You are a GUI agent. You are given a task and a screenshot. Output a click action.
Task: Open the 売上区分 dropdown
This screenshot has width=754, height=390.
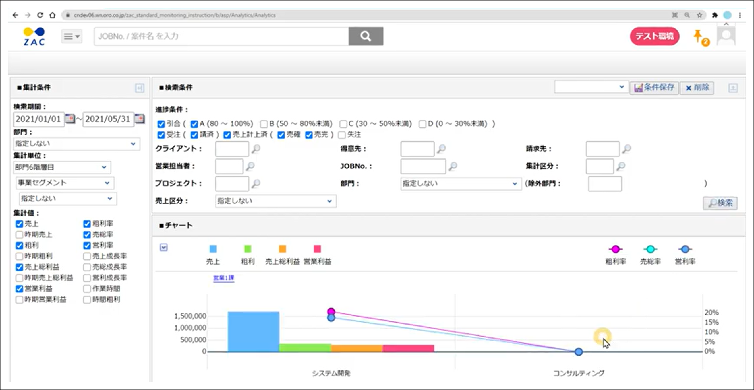275,201
